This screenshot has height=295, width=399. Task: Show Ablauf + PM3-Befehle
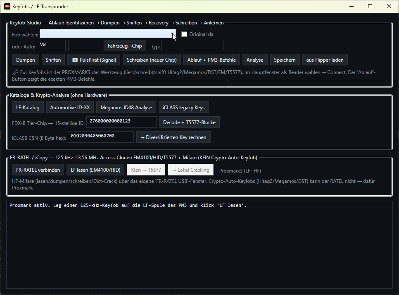click(211, 60)
